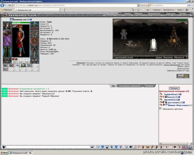Click the mail.ru rating banner
The width and height of the screenshot is (194, 155).
183,76
